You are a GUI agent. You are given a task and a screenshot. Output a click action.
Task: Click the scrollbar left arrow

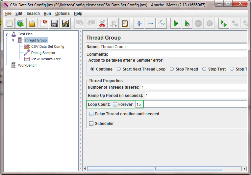(85, 169)
